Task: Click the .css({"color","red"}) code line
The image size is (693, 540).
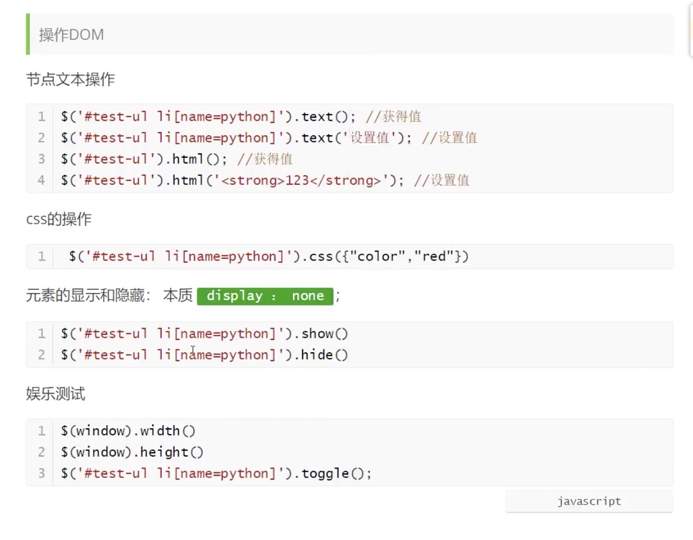Action: (269, 256)
